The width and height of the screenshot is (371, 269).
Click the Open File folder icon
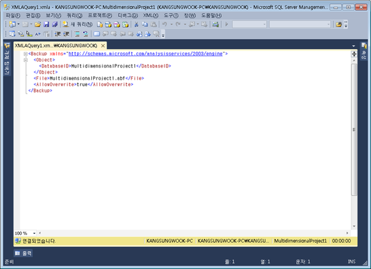pos(38,24)
